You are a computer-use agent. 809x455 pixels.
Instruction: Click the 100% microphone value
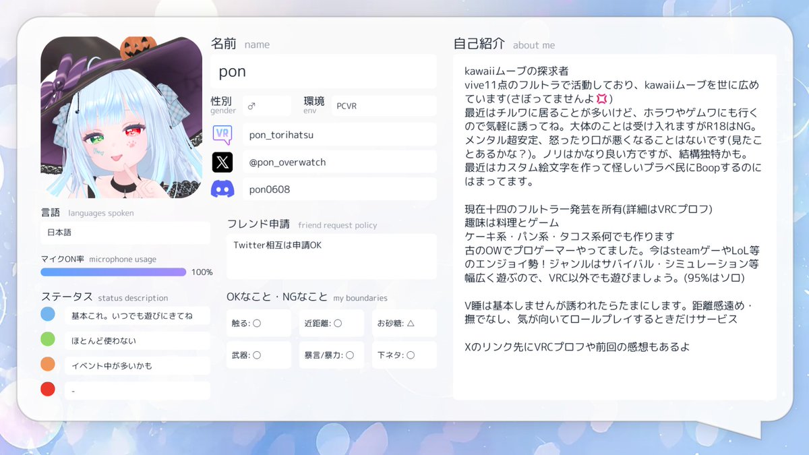(202, 272)
